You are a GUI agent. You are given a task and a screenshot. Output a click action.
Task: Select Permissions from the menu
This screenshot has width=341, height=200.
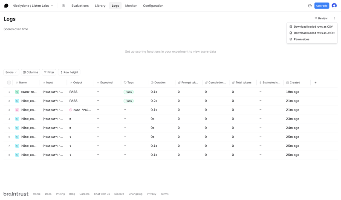click(312, 39)
